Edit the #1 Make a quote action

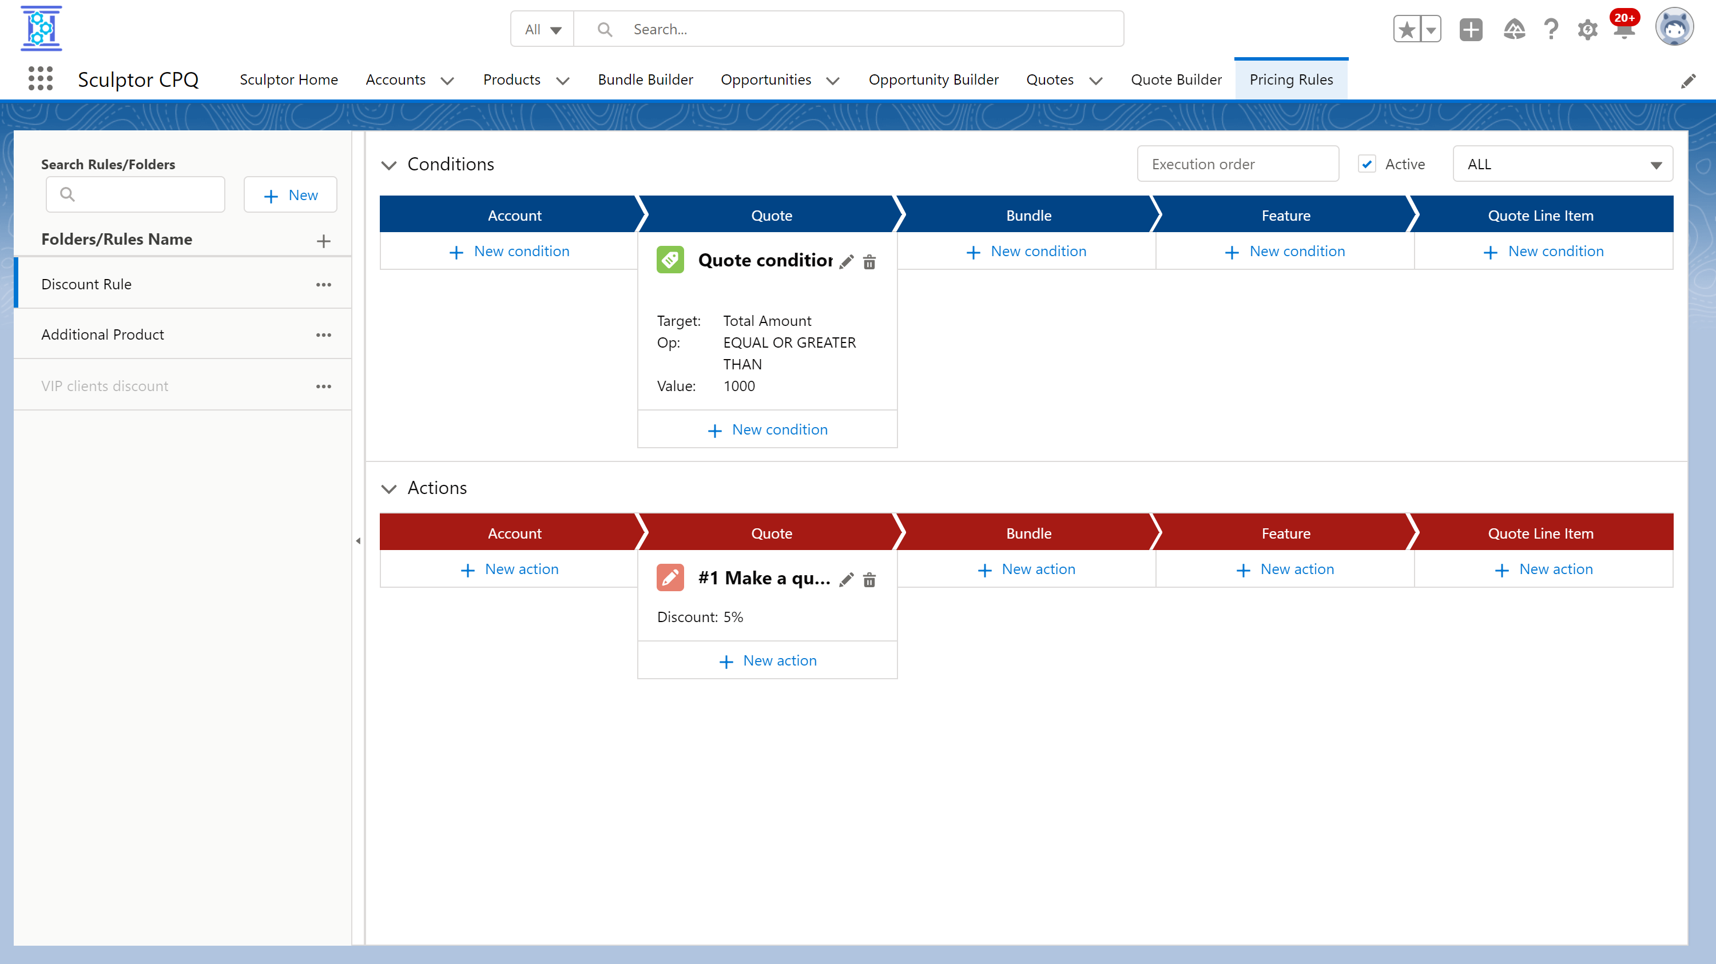pyautogui.click(x=846, y=580)
